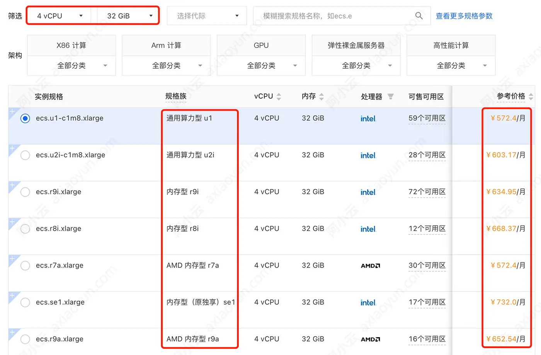541x355 pixels.
Task: Expand 全部分类 under 高性能计算
Action: tap(451, 66)
